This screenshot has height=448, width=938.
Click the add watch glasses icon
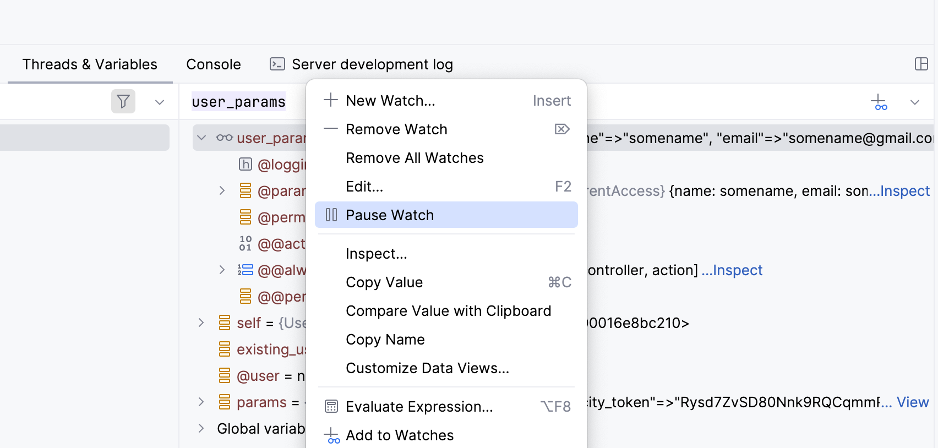point(879,102)
